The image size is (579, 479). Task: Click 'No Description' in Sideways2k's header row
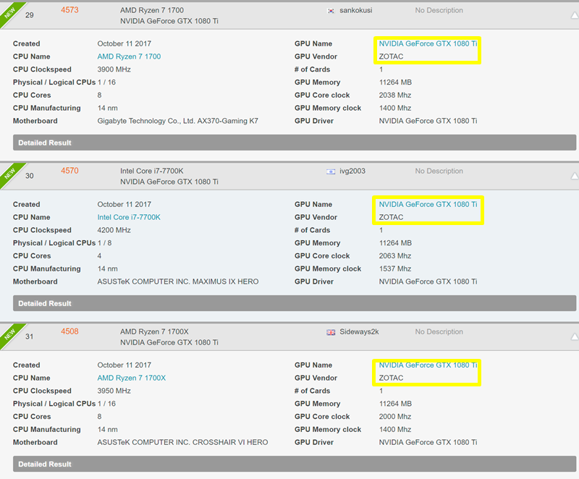[x=439, y=332]
